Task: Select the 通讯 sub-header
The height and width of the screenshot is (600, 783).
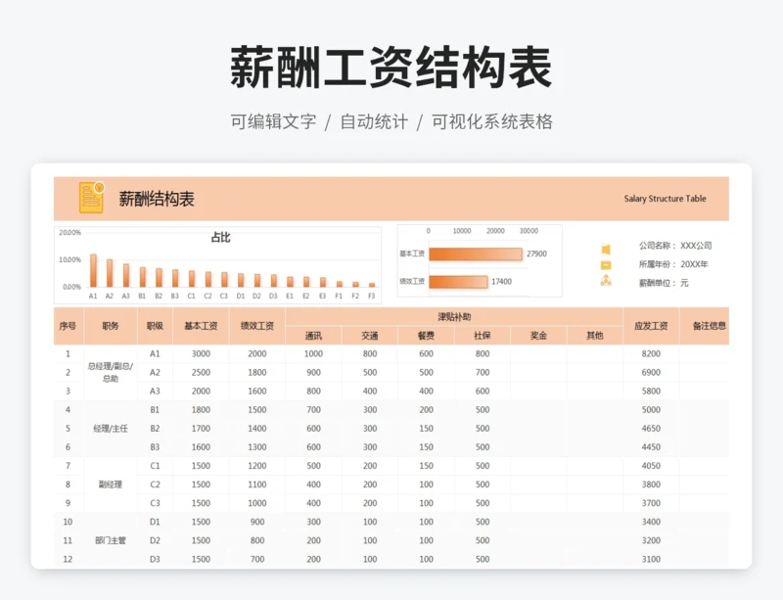Action: 313,336
